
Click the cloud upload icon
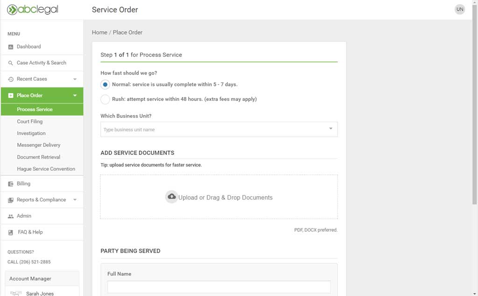tap(171, 197)
